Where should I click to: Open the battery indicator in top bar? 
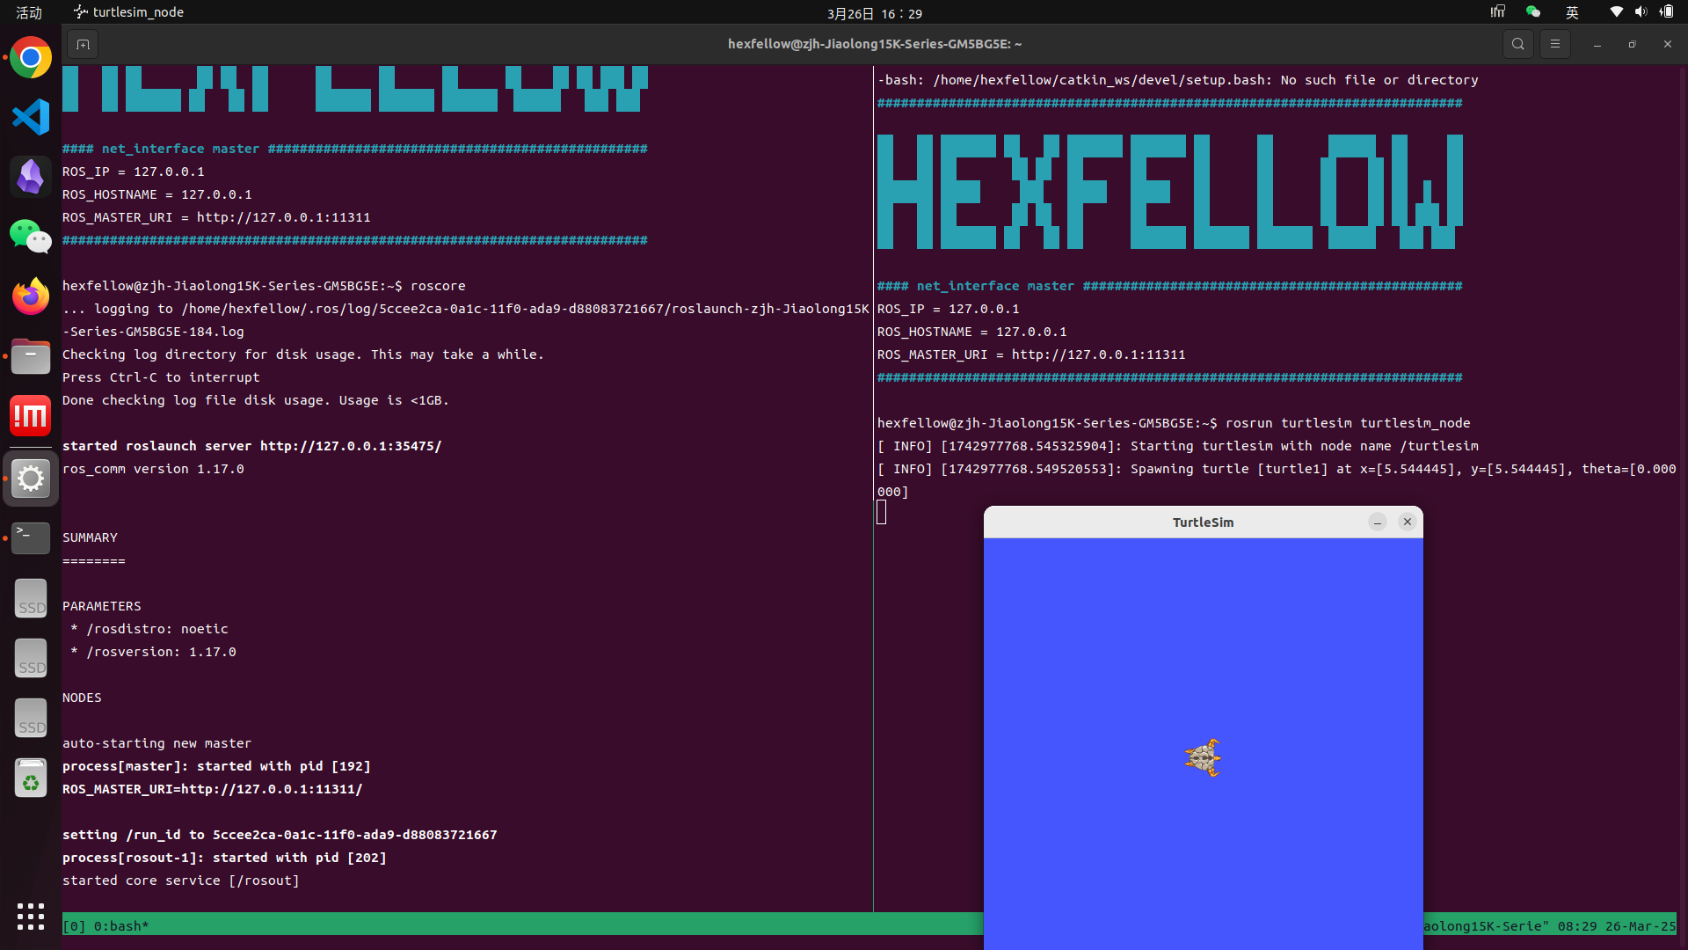pos(1666,12)
